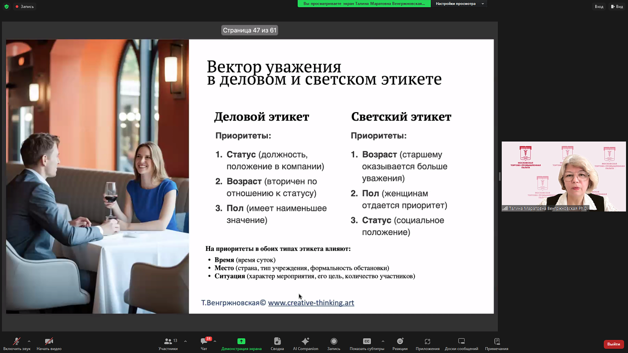Open Доски сообщений
Screen dimensions: 628x353
point(461,343)
